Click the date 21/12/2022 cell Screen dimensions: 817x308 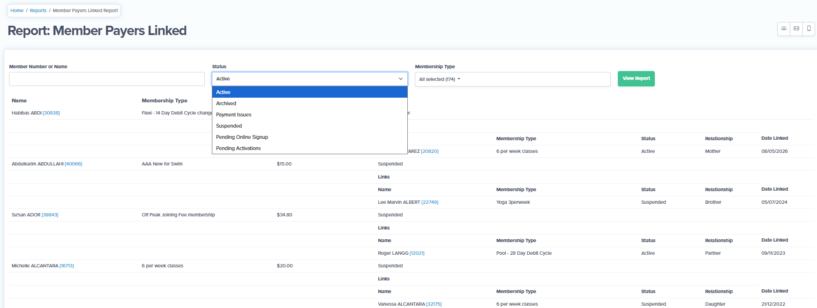coord(773,304)
